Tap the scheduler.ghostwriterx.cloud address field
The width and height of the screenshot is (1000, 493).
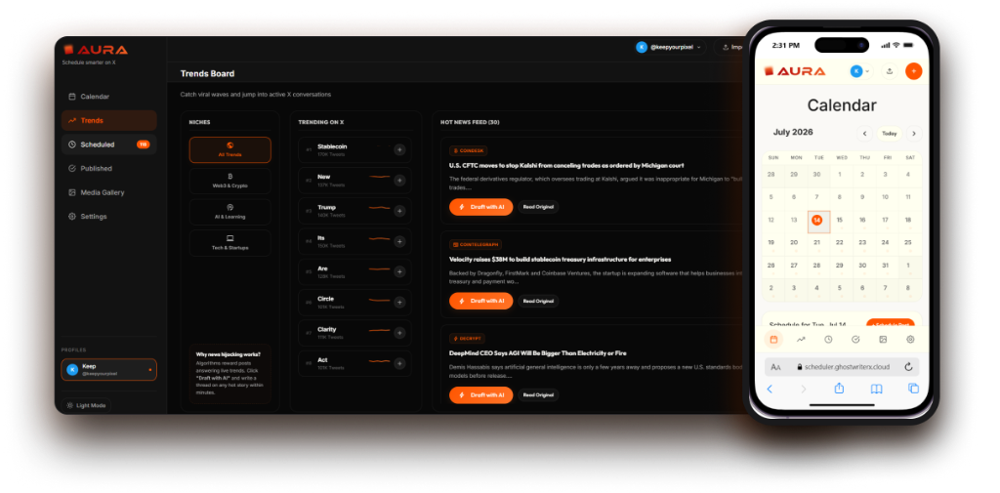tap(842, 367)
